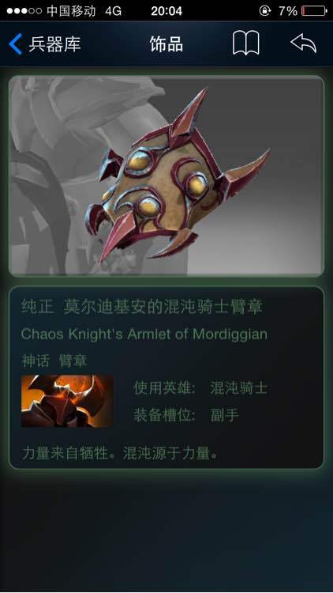Tap the rotation lock status icon
The image size is (333, 593).
pos(264,11)
